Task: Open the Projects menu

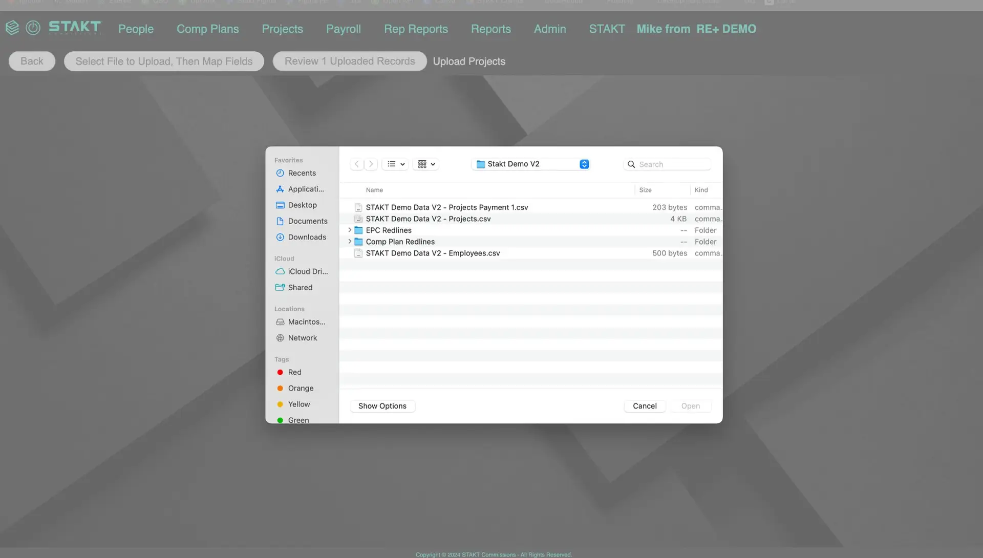Action: pyautogui.click(x=282, y=29)
